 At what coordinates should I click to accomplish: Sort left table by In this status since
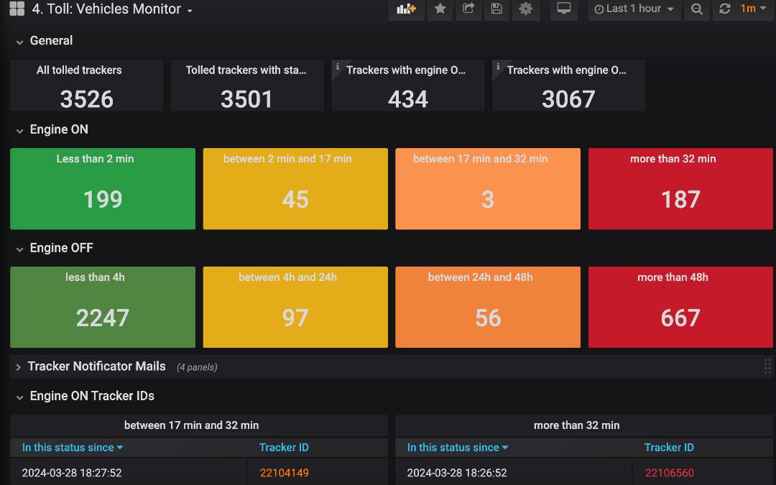coord(73,448)
